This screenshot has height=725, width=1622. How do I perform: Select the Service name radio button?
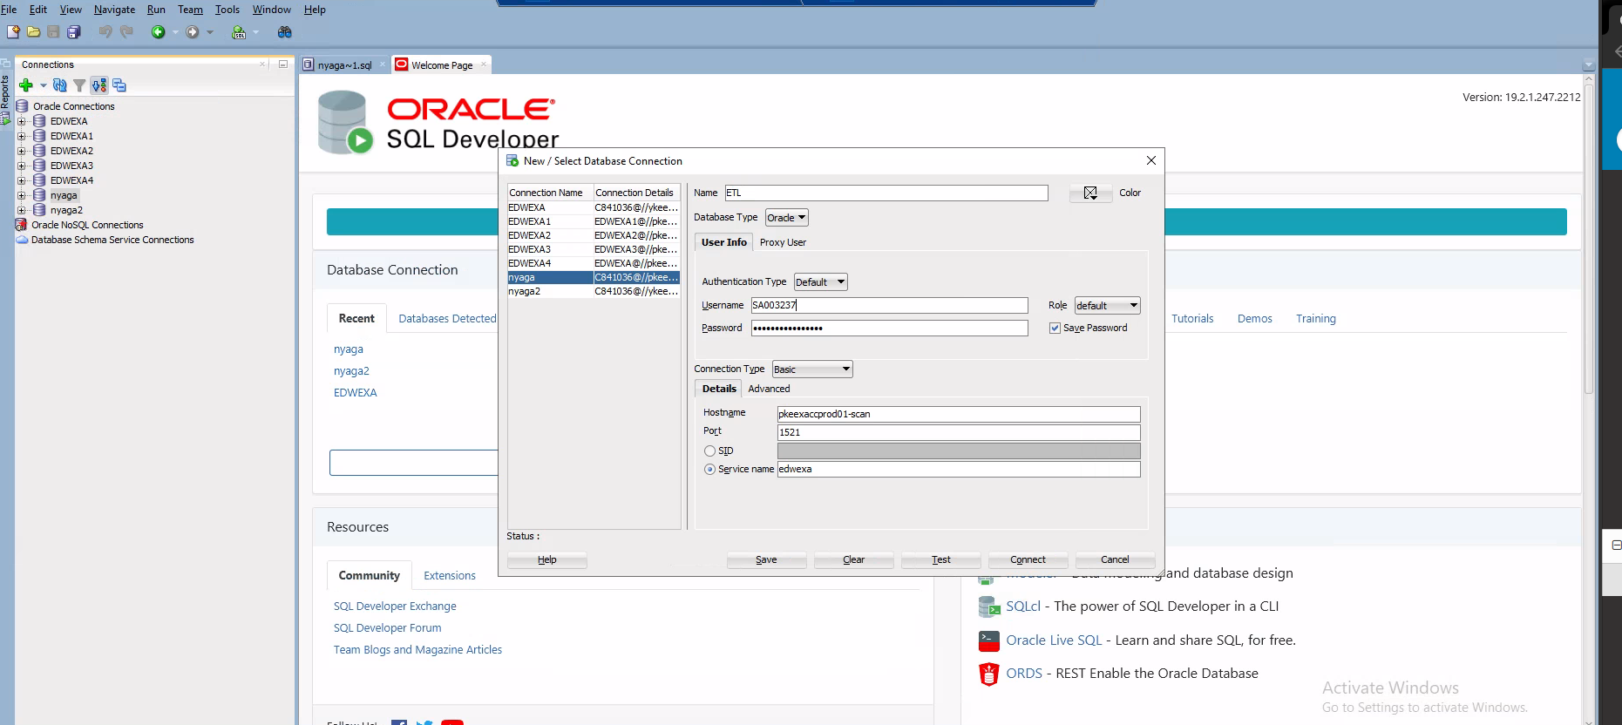pos(709,470)
